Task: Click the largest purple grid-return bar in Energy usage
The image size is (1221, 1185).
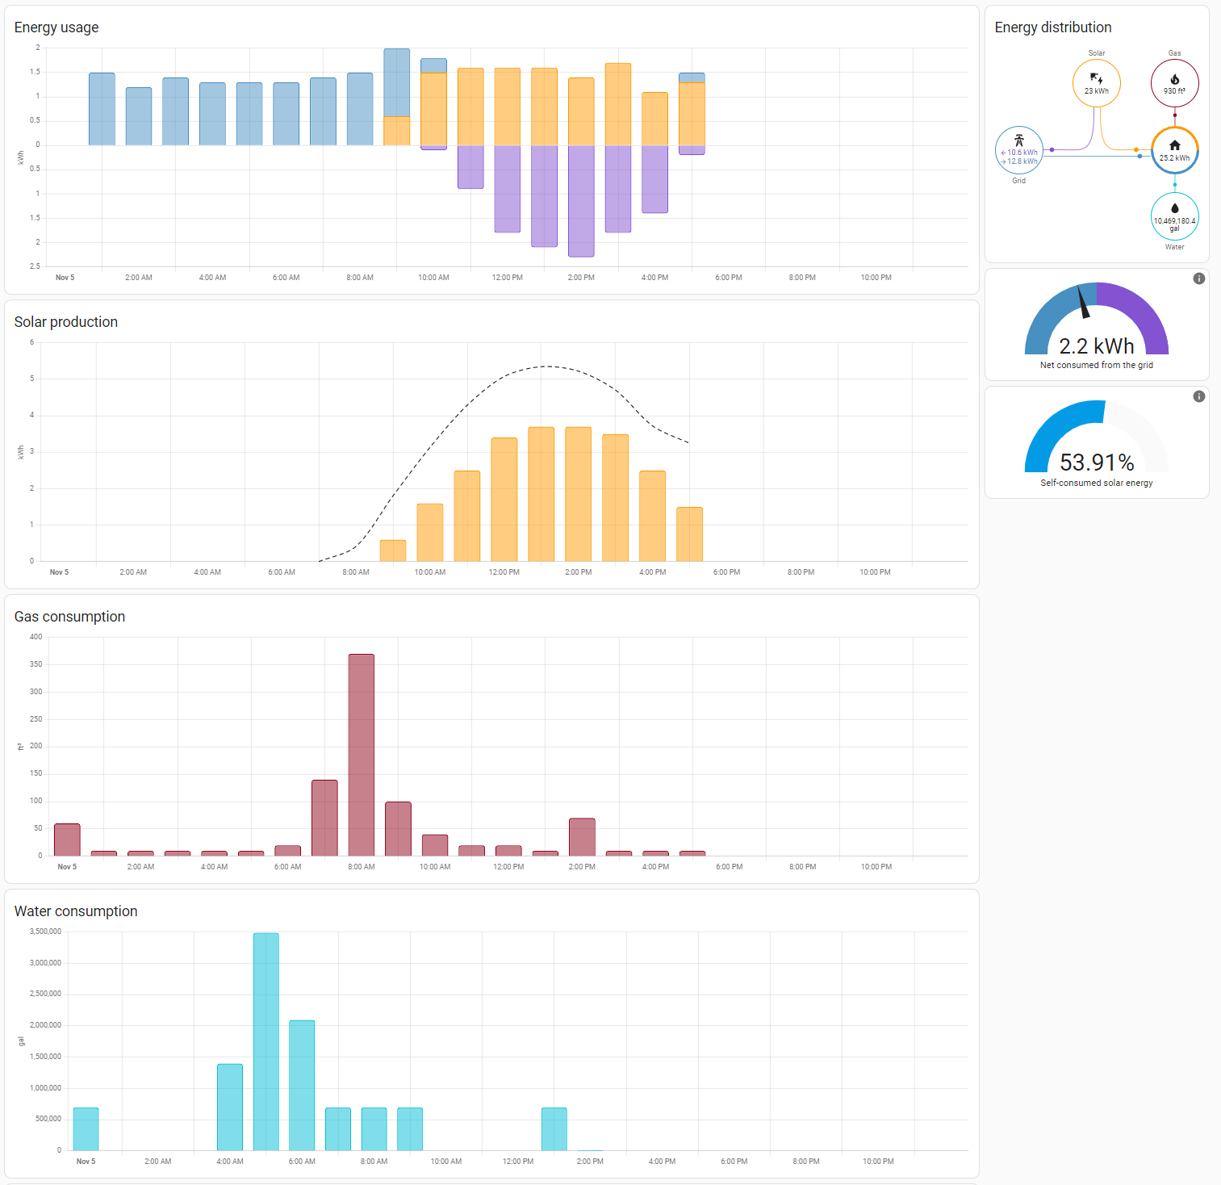Action: point(581,201)
